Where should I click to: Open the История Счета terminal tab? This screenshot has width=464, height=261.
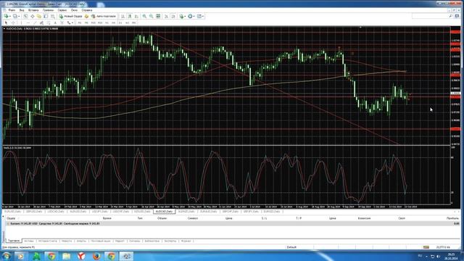(47, 241)
